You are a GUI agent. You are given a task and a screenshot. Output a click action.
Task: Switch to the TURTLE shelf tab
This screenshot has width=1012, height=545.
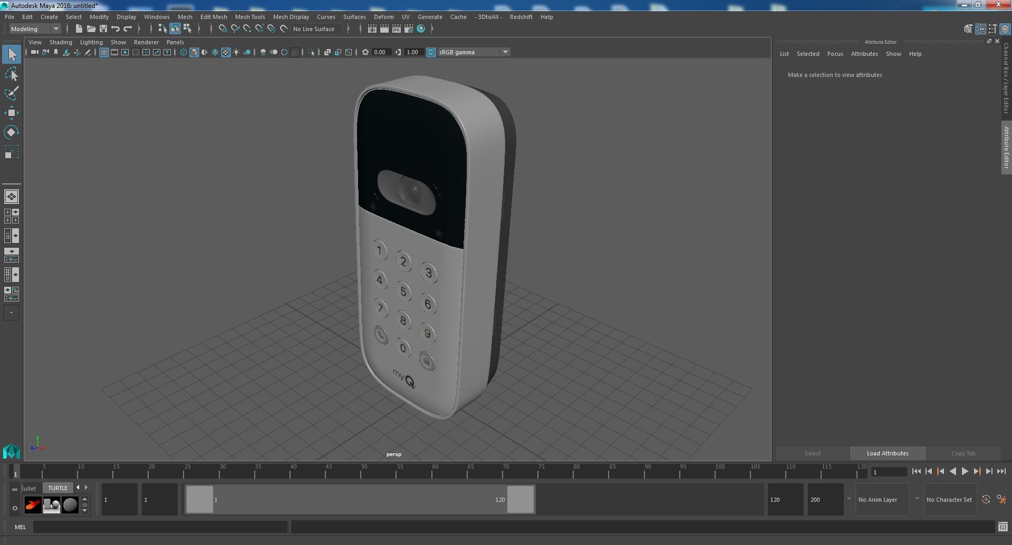[58, 488]
